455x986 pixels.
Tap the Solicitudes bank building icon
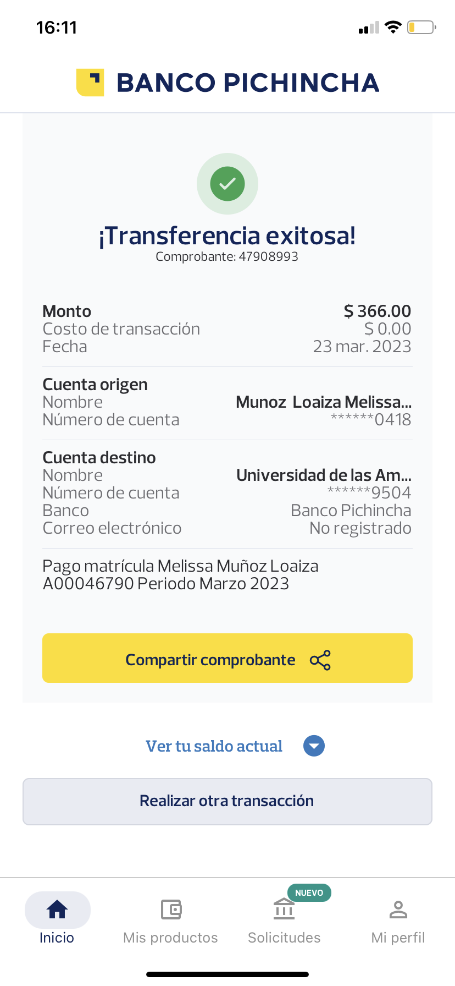tap(284, 910)
